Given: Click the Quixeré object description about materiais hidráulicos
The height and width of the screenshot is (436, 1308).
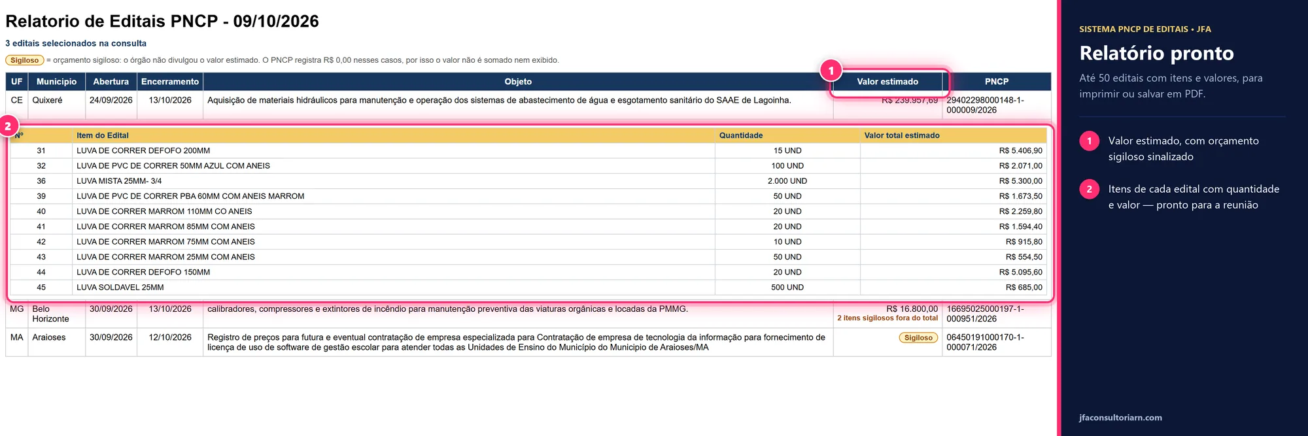Looking at the screenshot, I should point(499,100).
